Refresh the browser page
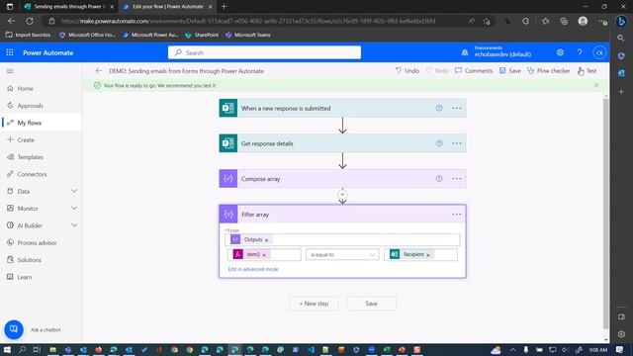The height and width of the screenshot is (356, 633). tap(30, 21)
